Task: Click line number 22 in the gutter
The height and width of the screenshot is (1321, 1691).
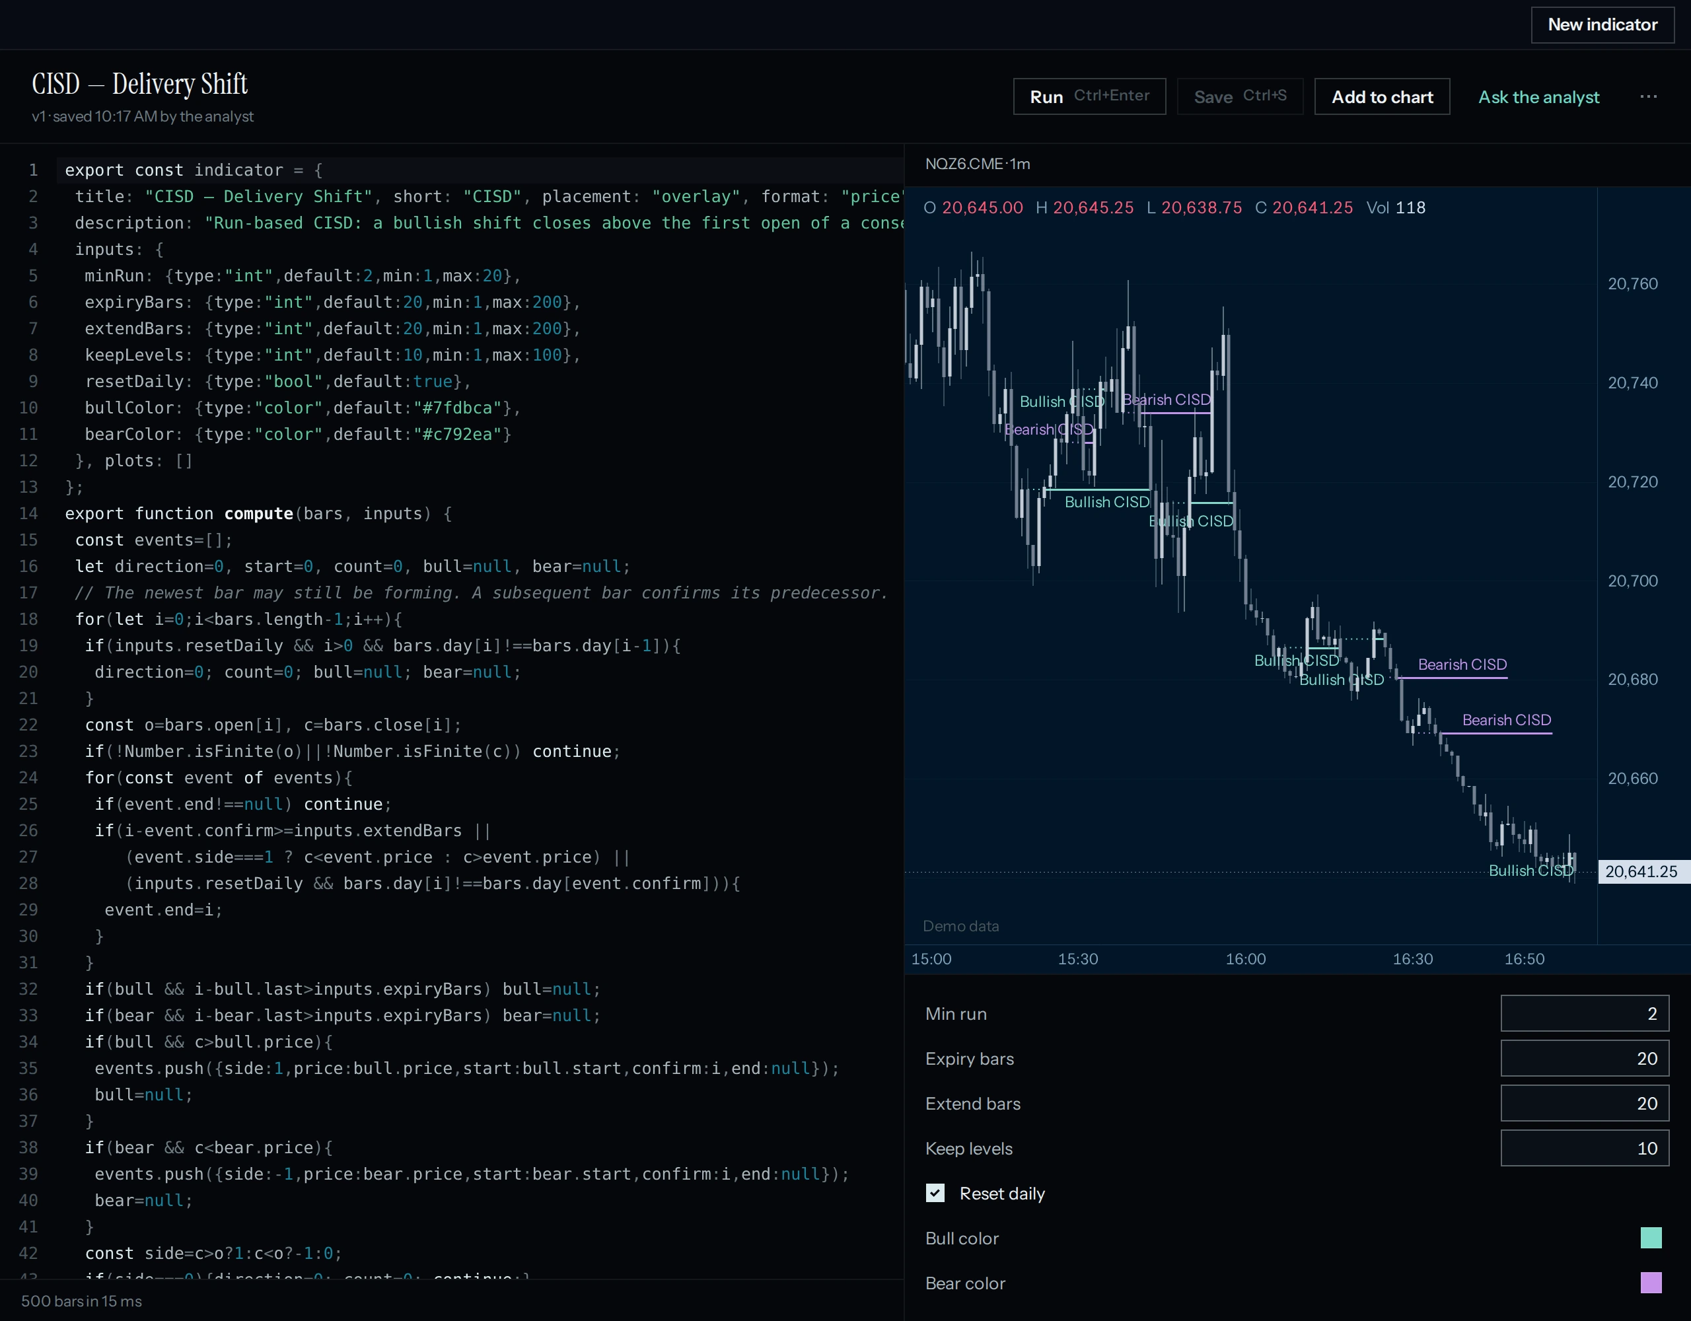Action: pos(28,725)
